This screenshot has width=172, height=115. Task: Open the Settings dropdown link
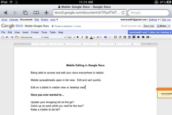pos(154,20)
